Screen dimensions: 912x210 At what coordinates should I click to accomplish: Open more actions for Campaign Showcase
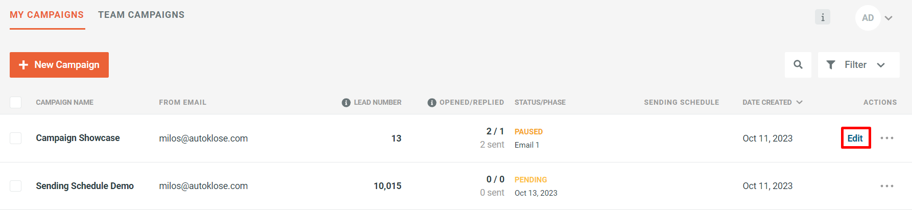point(887,138)
